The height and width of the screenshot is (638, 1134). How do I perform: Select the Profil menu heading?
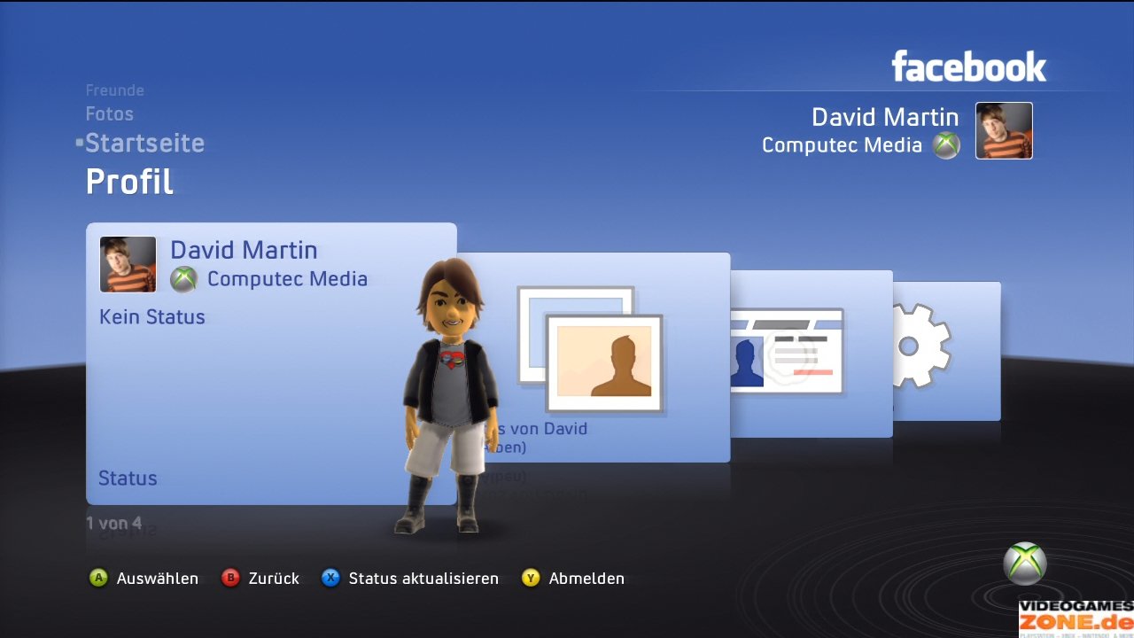click(129, 182)
